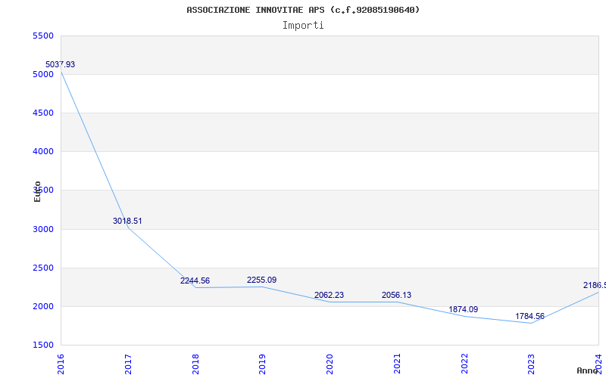606x378 pixels.
Task: Select data label 2244.56
Action: tap(195, 280)
